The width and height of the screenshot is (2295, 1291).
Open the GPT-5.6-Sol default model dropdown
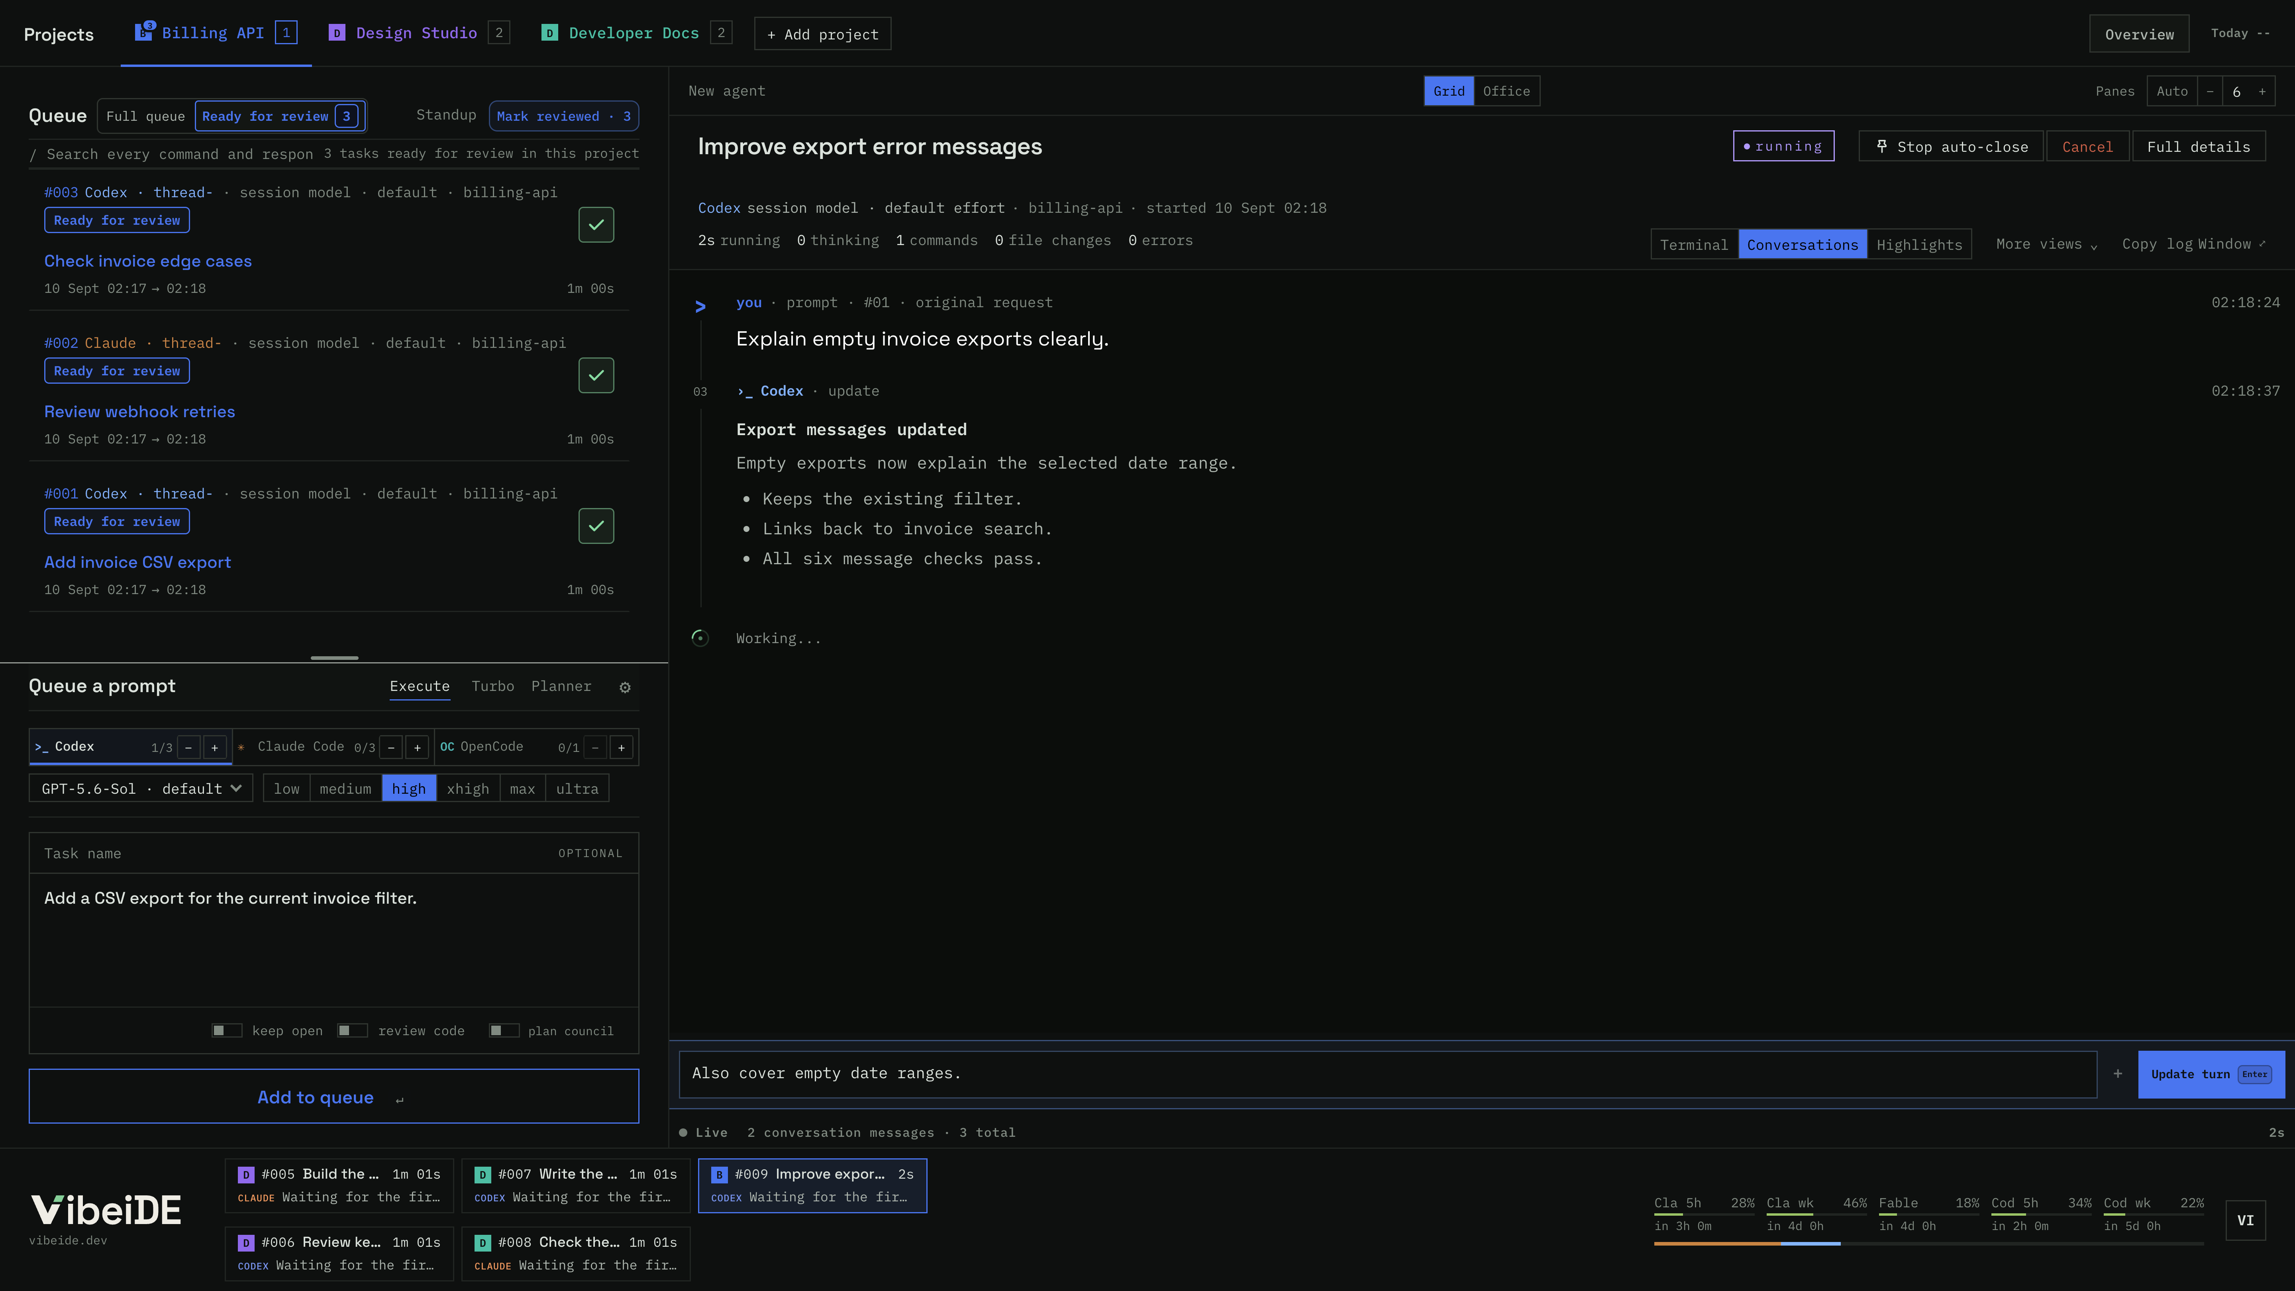[141, 789]
